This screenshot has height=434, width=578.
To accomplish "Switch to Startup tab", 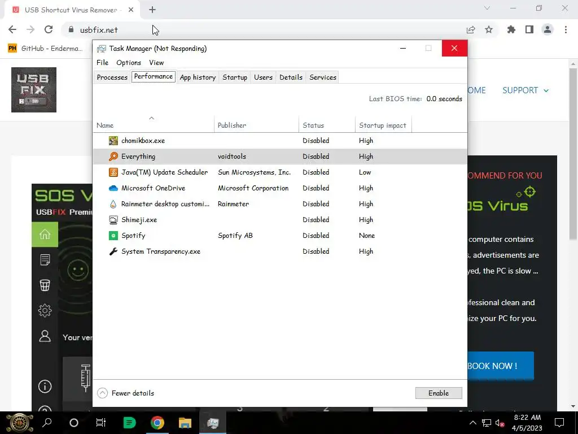I will click(x=235, y=77).
